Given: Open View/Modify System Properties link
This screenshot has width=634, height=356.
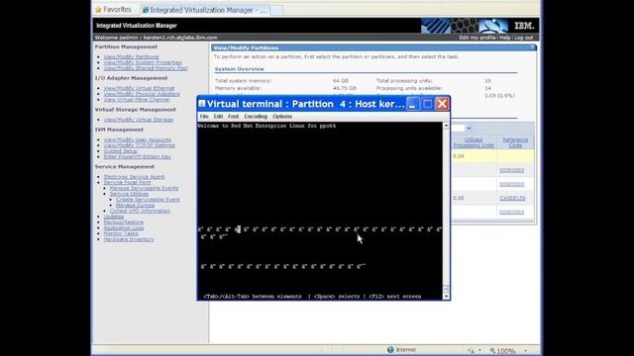Looking at the screenshot, I should [143, 62].
